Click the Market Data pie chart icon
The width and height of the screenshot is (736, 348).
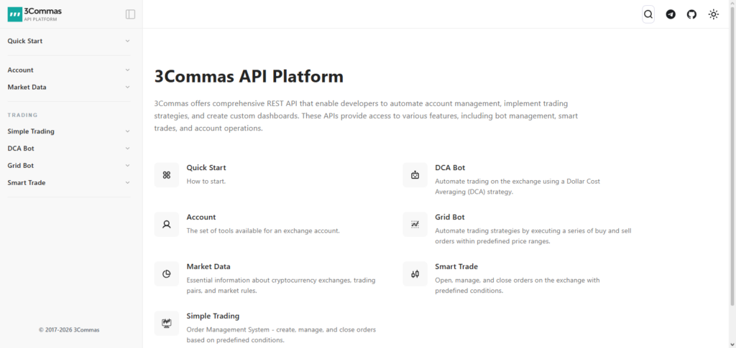167,274
